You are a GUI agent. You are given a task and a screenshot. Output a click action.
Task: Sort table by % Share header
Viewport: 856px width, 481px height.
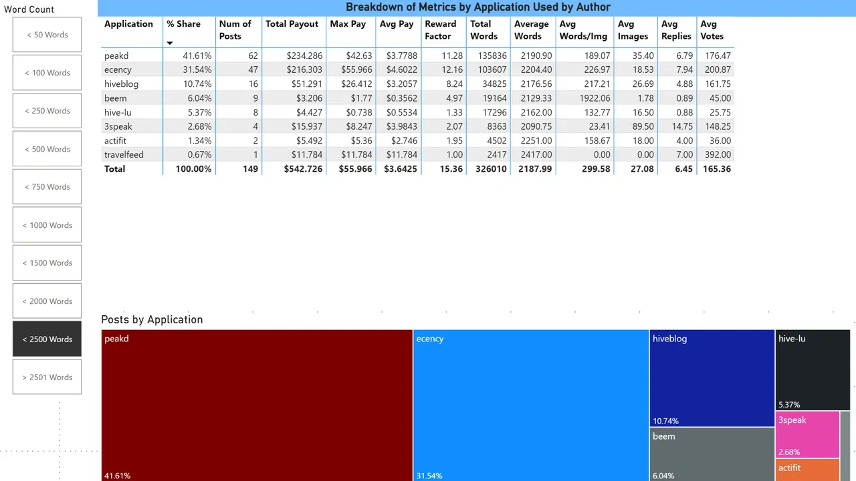point(184,24)
